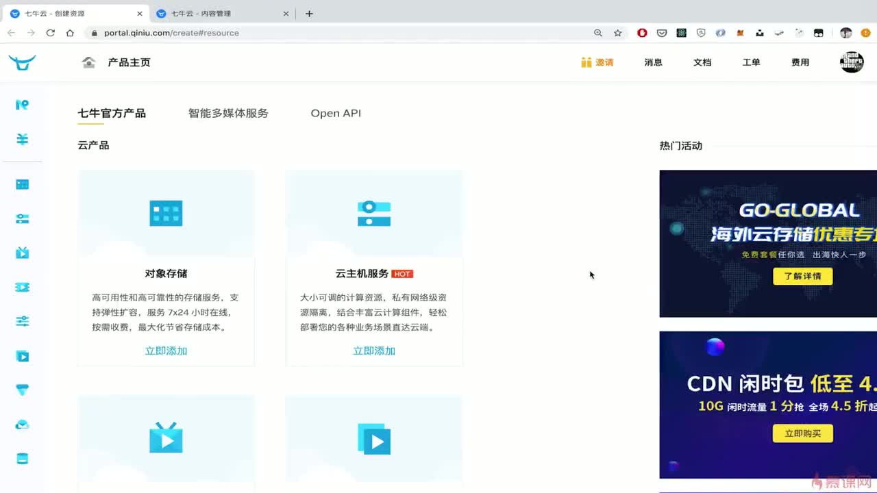Viewport: 877px width, 493px height.
Task: Open 工单 in the header
Action: (751, 62)
